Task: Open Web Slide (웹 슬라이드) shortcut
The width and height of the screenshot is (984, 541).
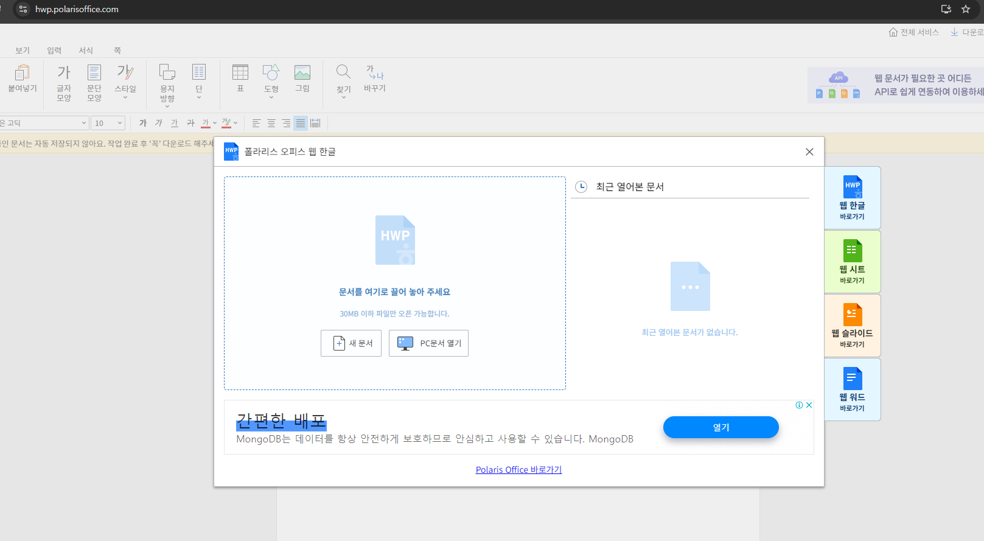Action: tap(852, 326)
